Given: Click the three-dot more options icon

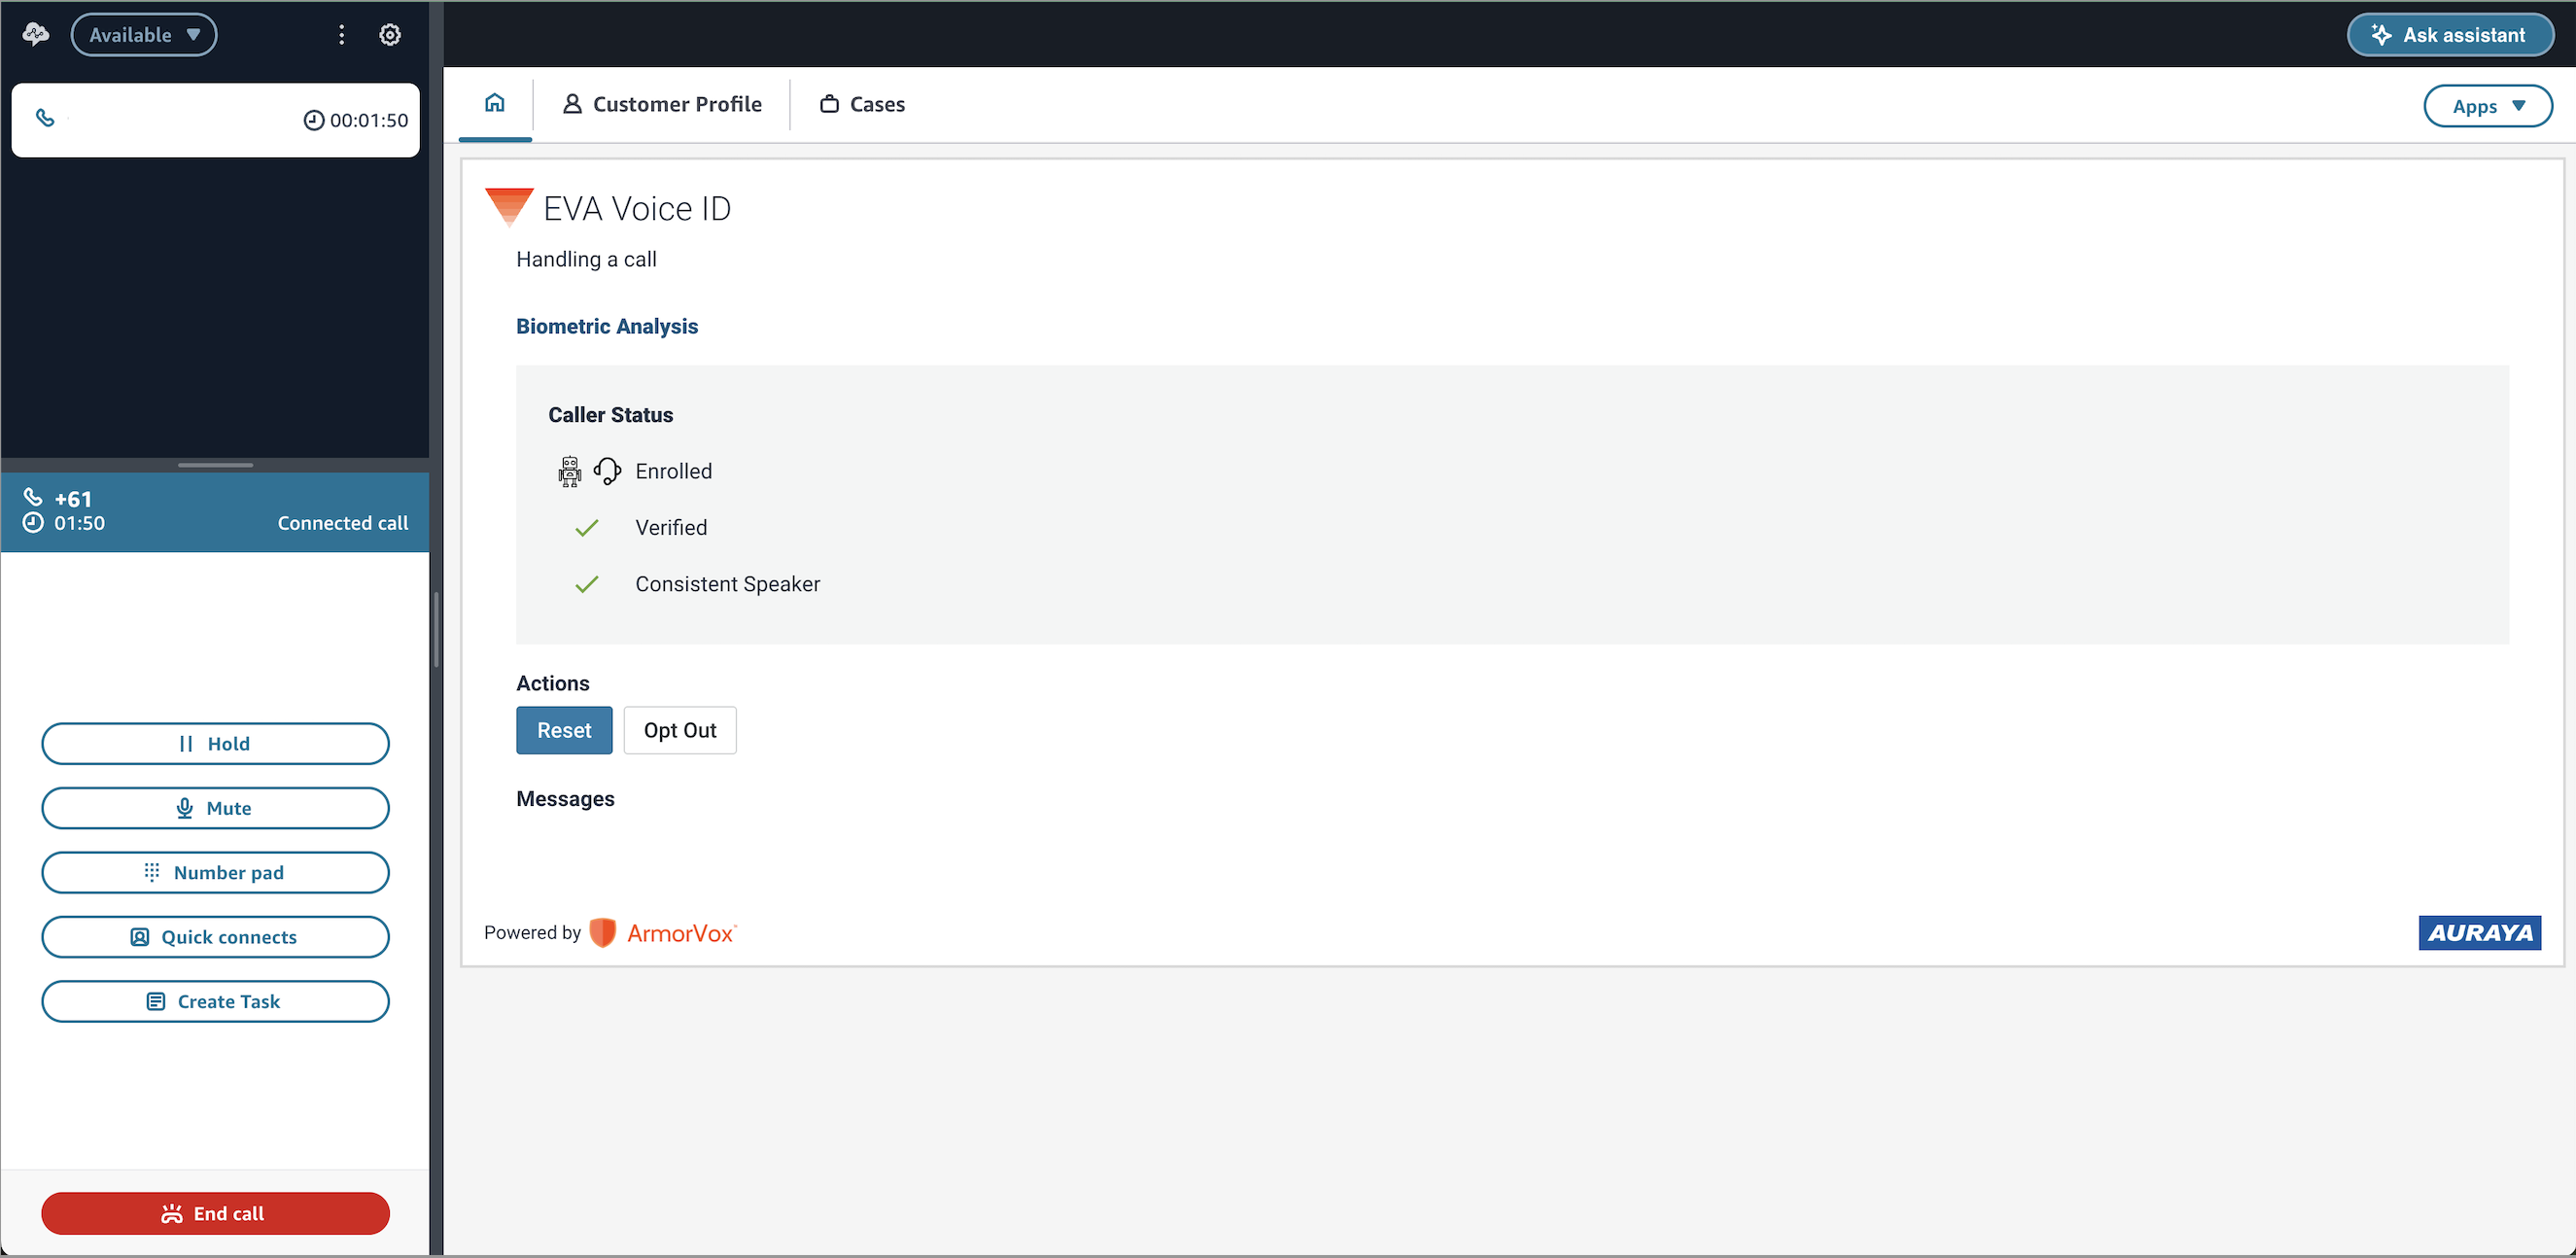Looking at the screenshot, I should click(342, 35).
